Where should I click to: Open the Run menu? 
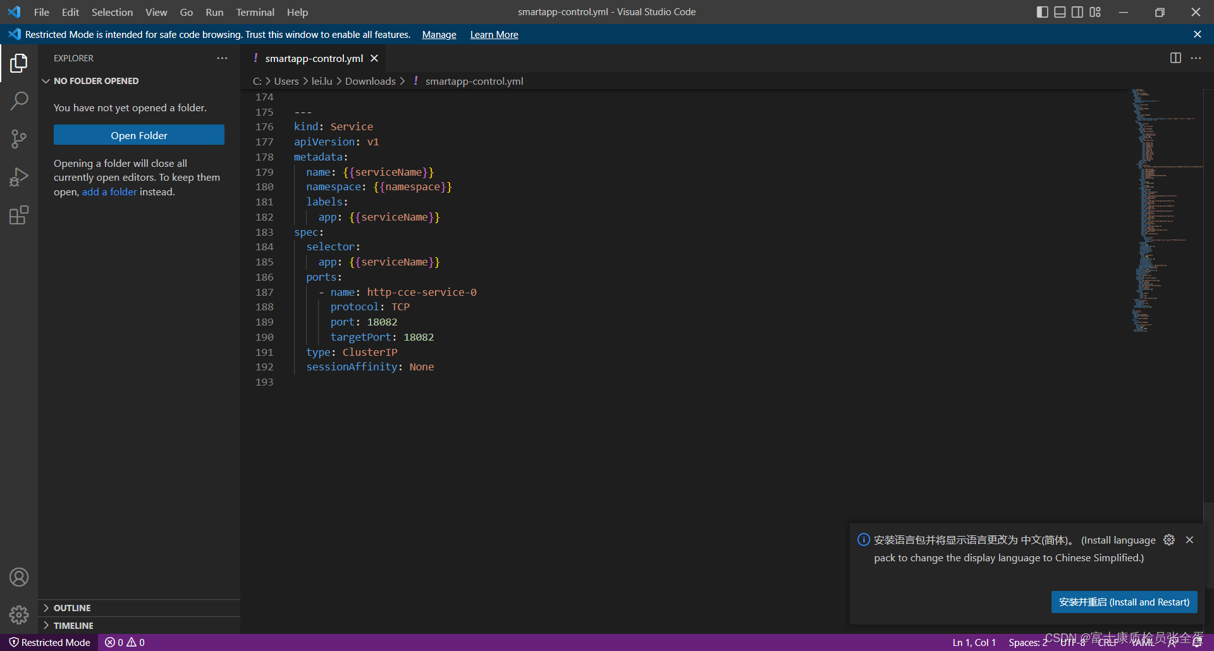(214, 12)
